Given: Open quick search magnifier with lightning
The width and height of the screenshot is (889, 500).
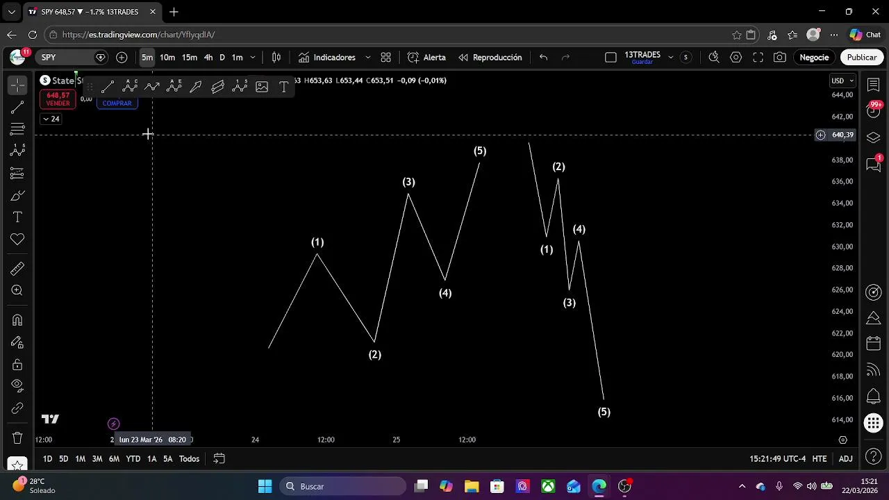Looking at the screenshot, I should (x=714, y=58).
